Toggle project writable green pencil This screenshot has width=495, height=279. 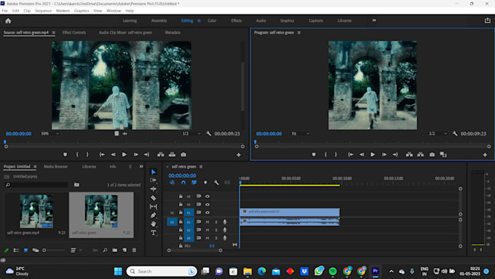click(x=7, y=251)
